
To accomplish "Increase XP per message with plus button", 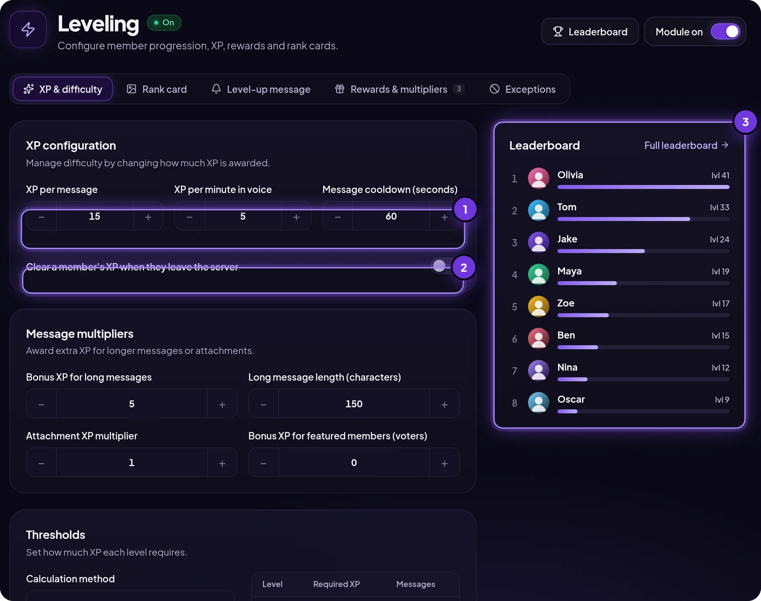I will coord(148,217).
